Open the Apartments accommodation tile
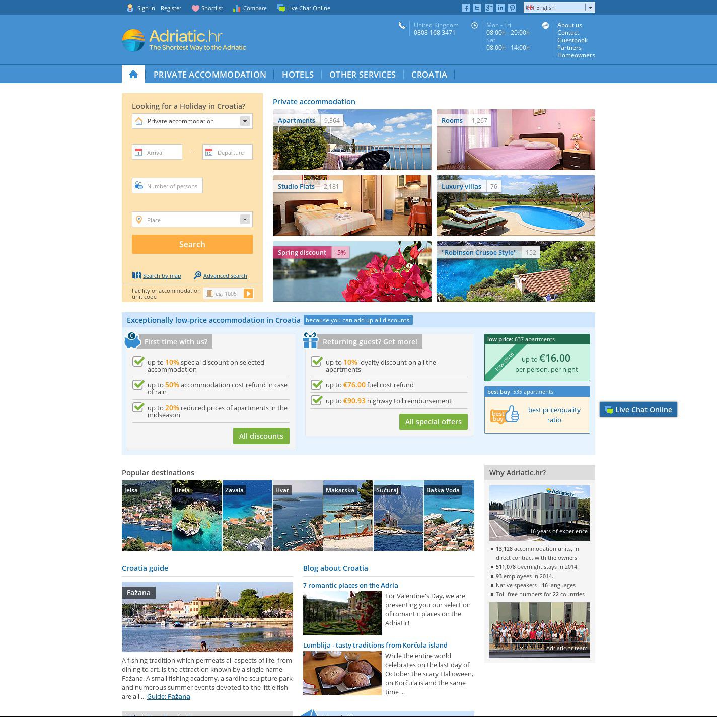717x717 pixels. [x=352, y=139]
